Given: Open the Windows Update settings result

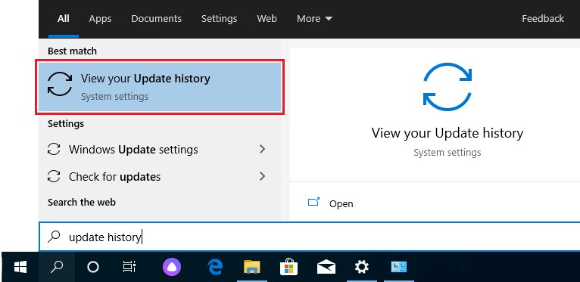Looking at the screenshot, I should point(160,150).
